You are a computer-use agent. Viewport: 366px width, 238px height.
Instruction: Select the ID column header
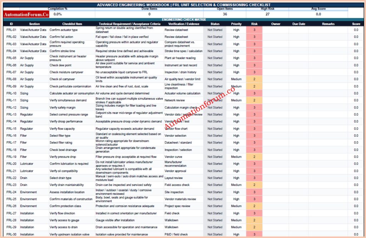pos(11,24)
